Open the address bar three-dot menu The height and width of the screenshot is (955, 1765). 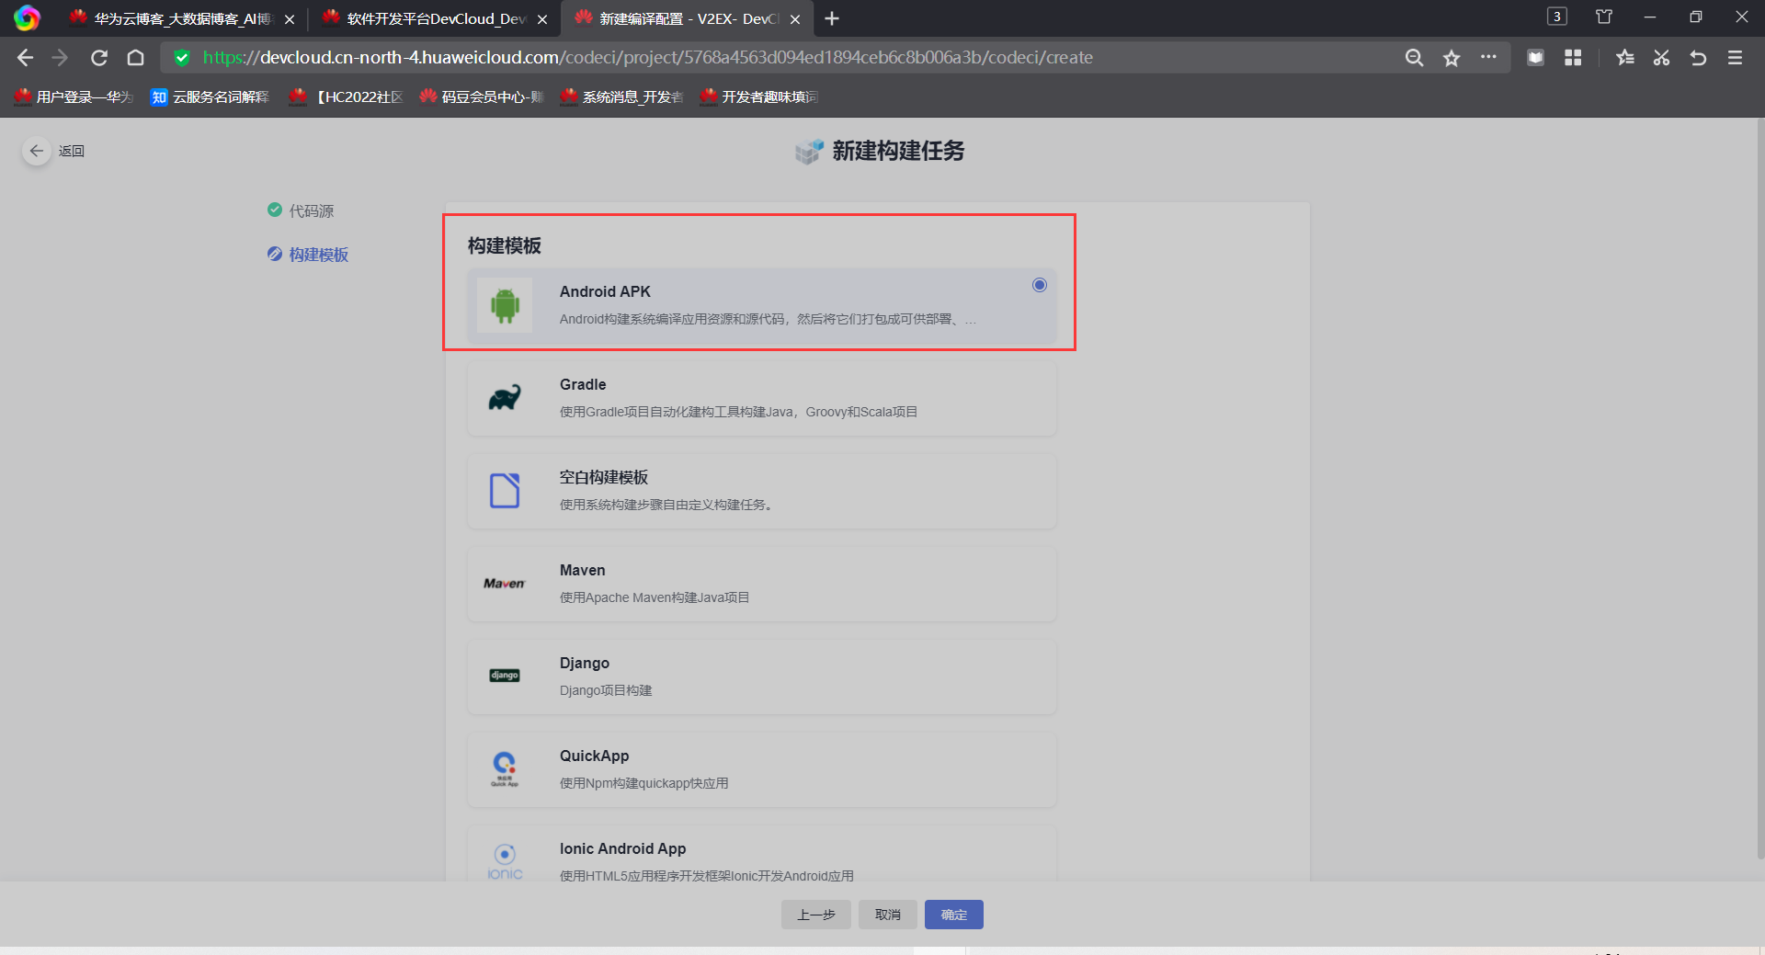coord(1488,57)
